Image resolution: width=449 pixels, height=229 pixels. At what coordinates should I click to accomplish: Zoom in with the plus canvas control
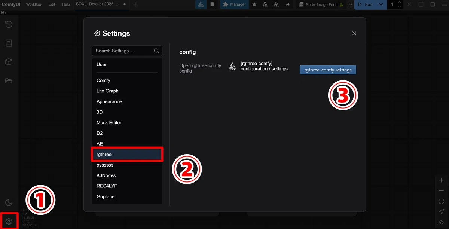coord(441,180)
